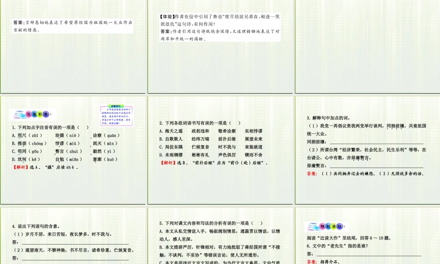This screenshot has height=264, width=440.
Task: Click the phrase 前扑后继
Action: (x=227, y=139)
